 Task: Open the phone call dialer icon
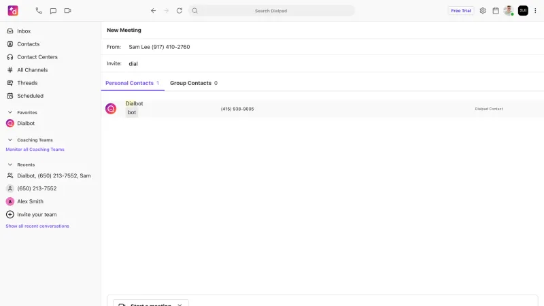pos(39,11)
